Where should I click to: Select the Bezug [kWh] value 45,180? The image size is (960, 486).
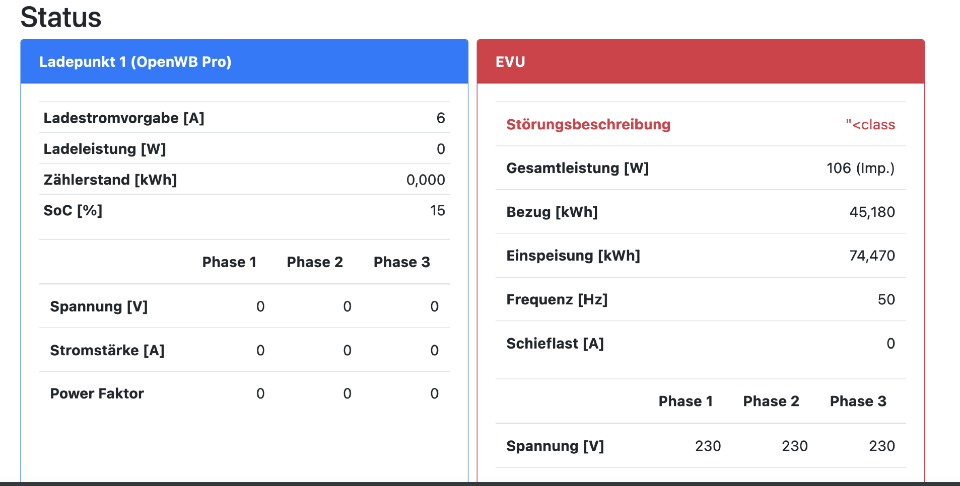(872, 212)
